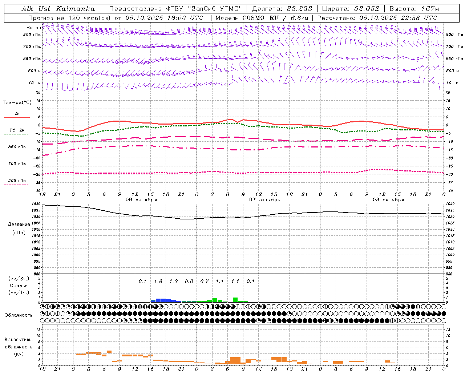The height and width of the screenshot is (372, 465).
Task: Click the date label 06 октября
Action: [x=141, y=200]
